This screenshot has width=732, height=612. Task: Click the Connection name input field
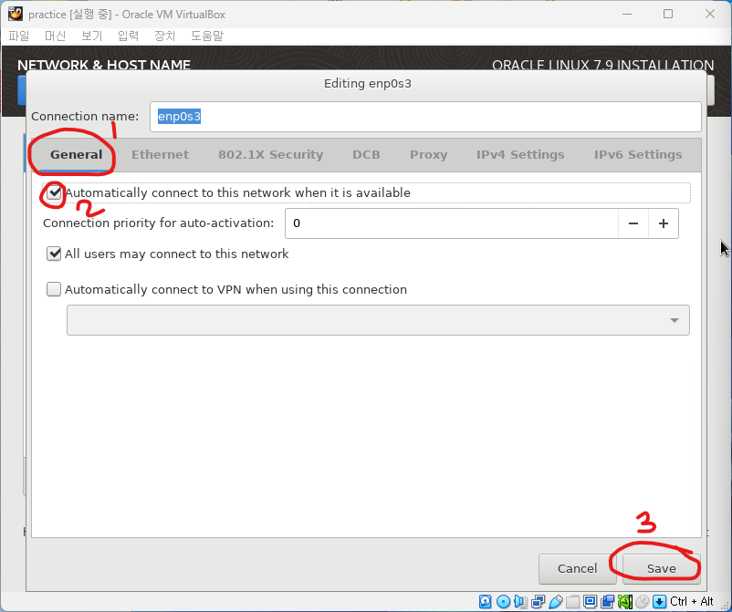pos(425,117)
